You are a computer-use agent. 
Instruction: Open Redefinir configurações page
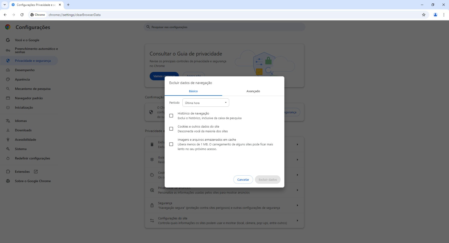tap(33, 158)
